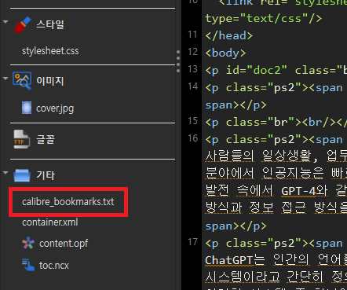Select calibre_bookmarks.txt file
347x290 pixels.
(68, 202)
